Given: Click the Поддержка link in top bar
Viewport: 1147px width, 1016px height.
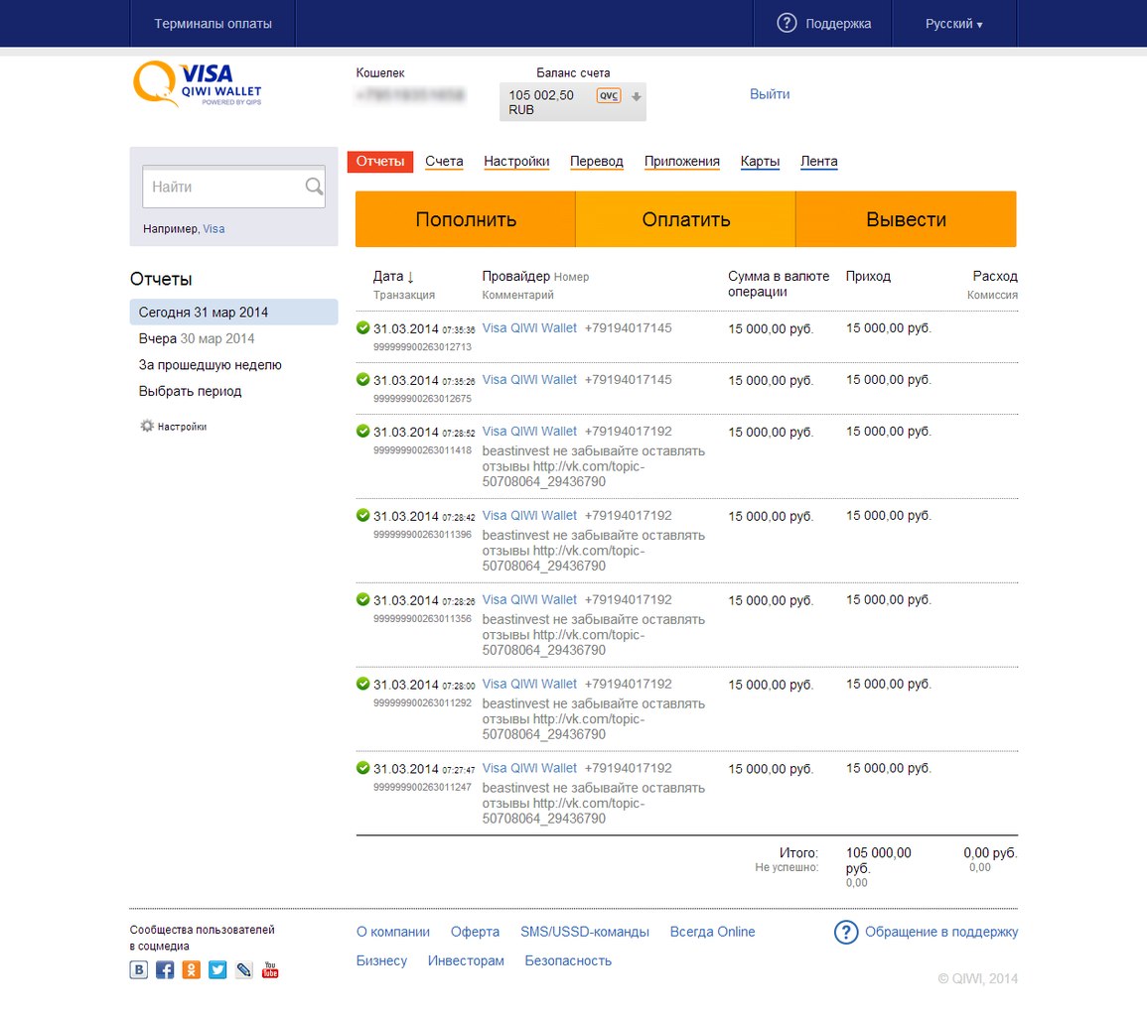Looking at the screenshot, I should 838,24.
